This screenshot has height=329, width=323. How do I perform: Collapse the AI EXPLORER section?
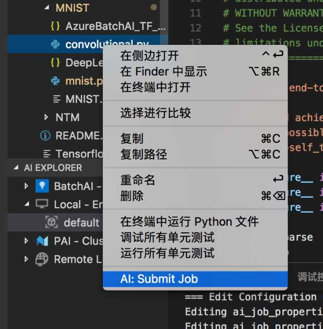tap(16, 168)
